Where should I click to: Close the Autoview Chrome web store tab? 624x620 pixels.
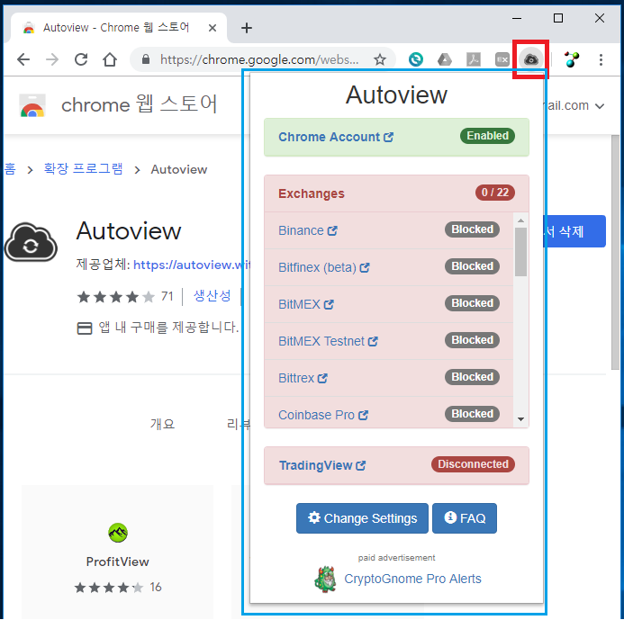click(213, 28)
